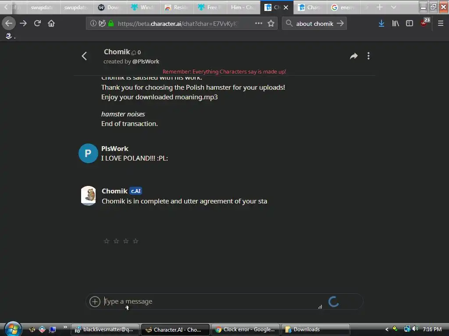
Task: Open the Firefox hamburger menu
Action: [440, 24]
